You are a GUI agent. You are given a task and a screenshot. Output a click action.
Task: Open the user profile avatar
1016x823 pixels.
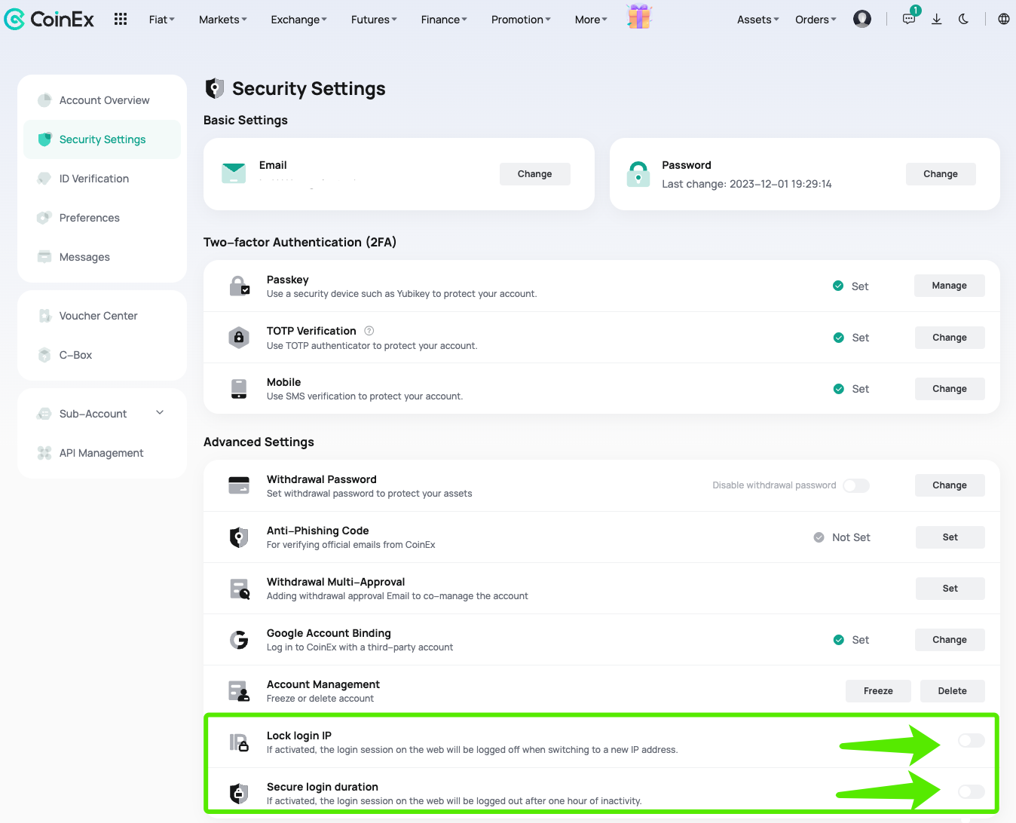coord(862,19)
